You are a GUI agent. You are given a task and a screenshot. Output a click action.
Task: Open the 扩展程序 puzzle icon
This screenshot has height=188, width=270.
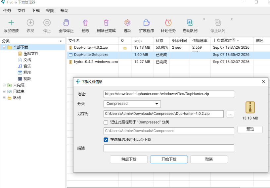click(147, 23)
